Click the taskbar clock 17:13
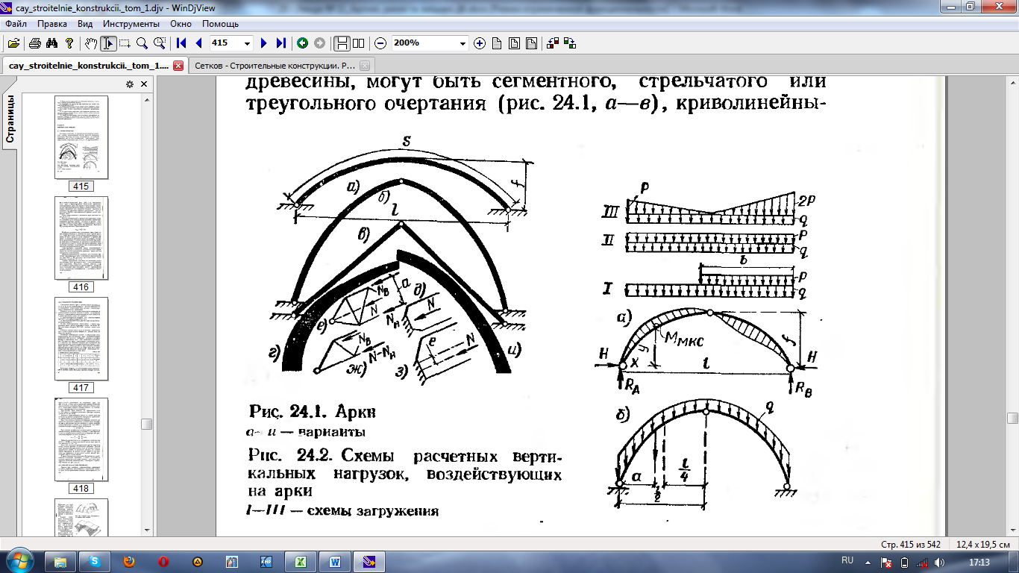Image resolution: width=1019 pixels, height=573 pixels. pyautogui.click(x=979, y=562)
